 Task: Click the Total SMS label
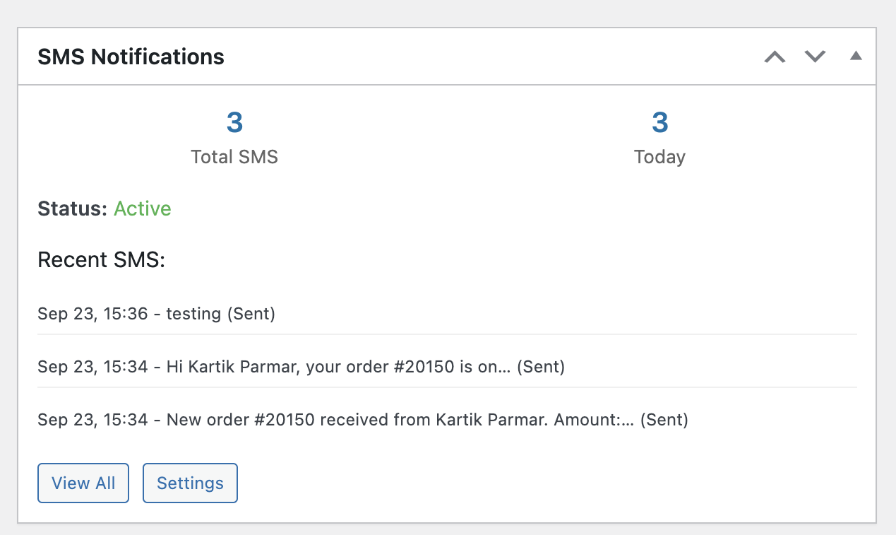[x=234, y=157]
